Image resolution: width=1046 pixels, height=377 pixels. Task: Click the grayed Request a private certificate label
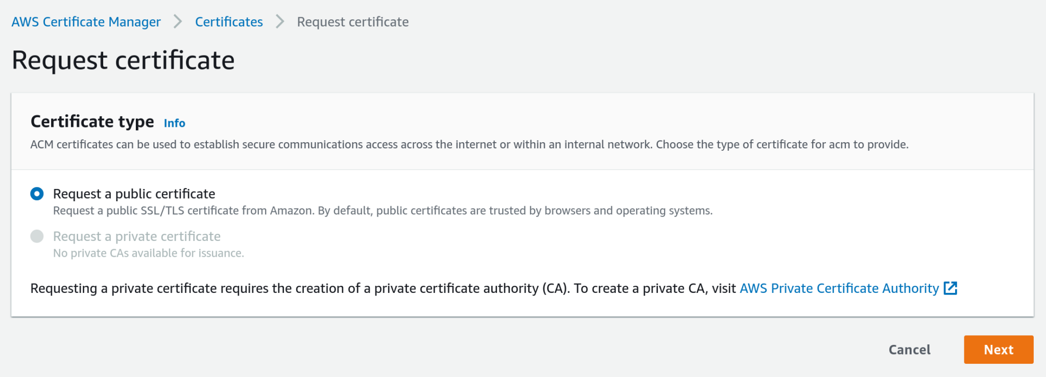(x=137, y=236)
